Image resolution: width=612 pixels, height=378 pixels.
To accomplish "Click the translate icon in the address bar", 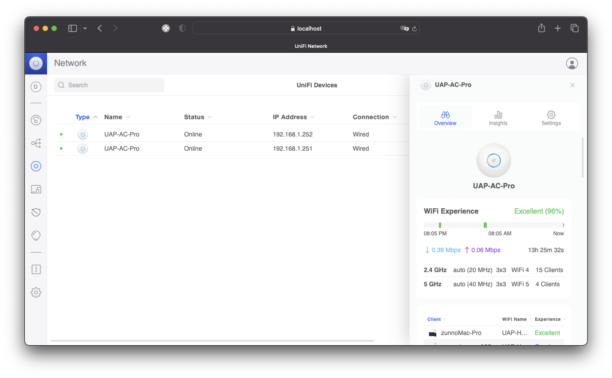I will point(404,28).
